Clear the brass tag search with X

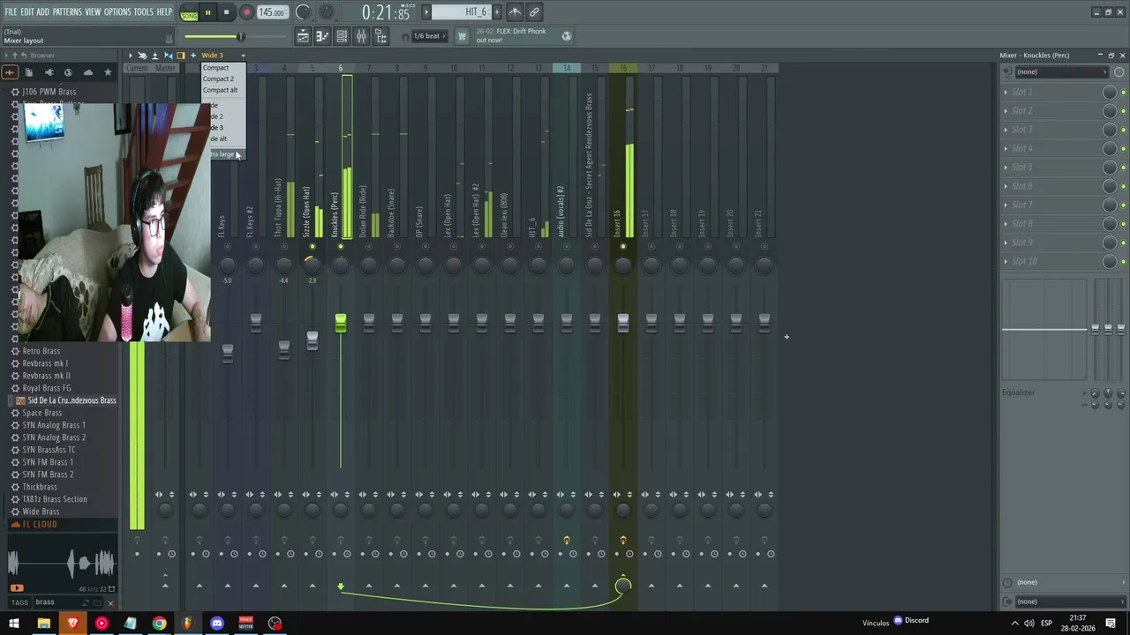coord(110,603)
